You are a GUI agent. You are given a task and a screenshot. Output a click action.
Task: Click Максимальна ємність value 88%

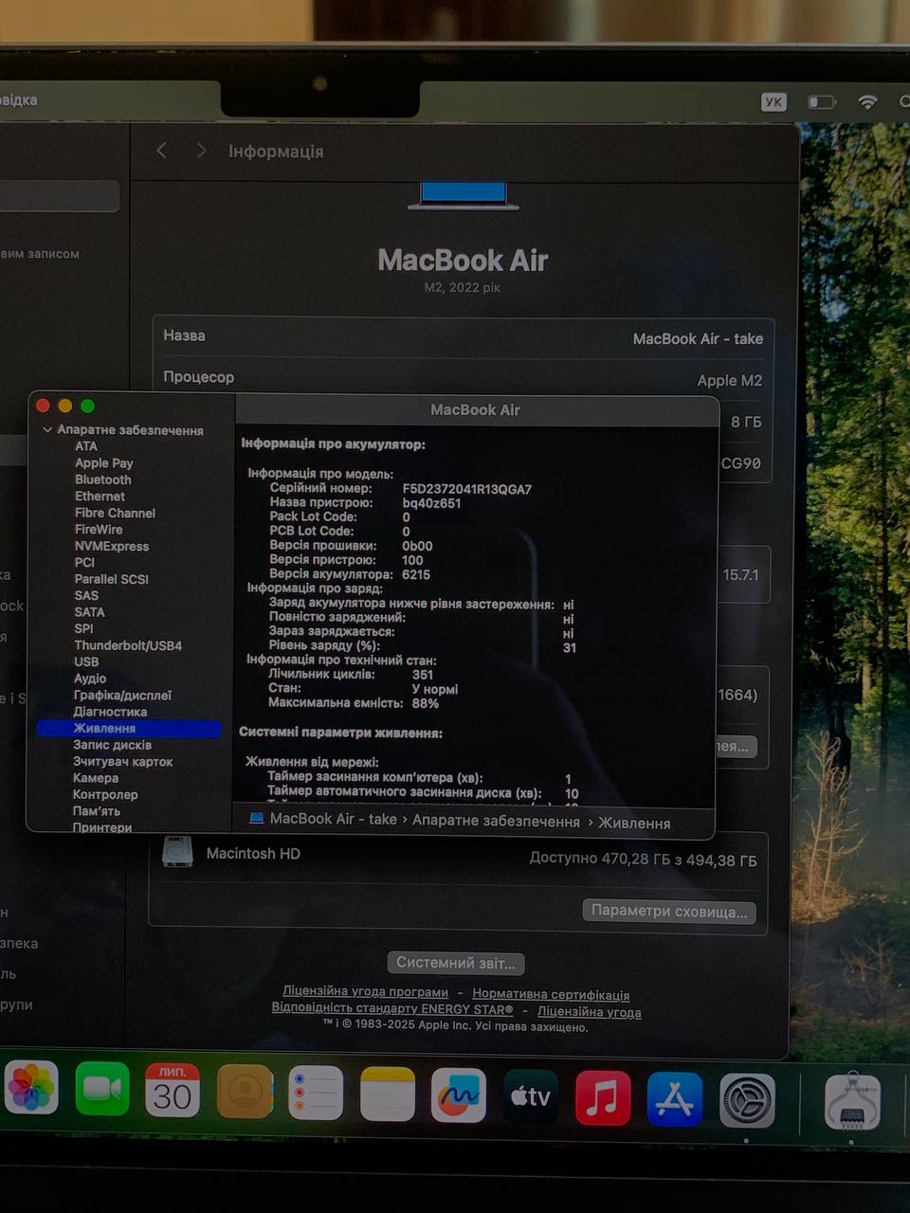(x=426, y=703)
